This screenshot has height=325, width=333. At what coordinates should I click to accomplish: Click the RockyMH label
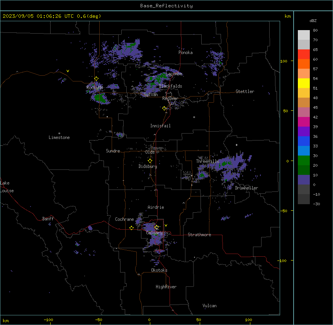pos(95,87)
